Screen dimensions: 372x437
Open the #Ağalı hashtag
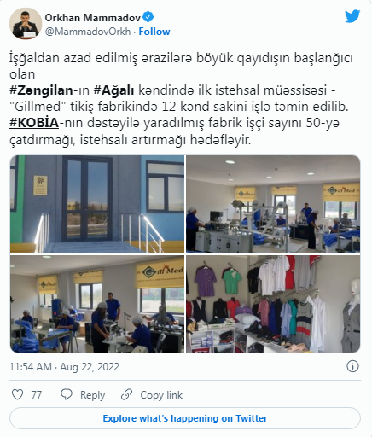[113, 90]
